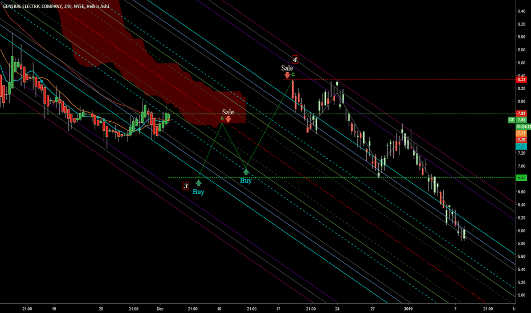This screenshot has width=531, height=313.
Task: Click the 2019 date on time axis
Action: [409, 308]
